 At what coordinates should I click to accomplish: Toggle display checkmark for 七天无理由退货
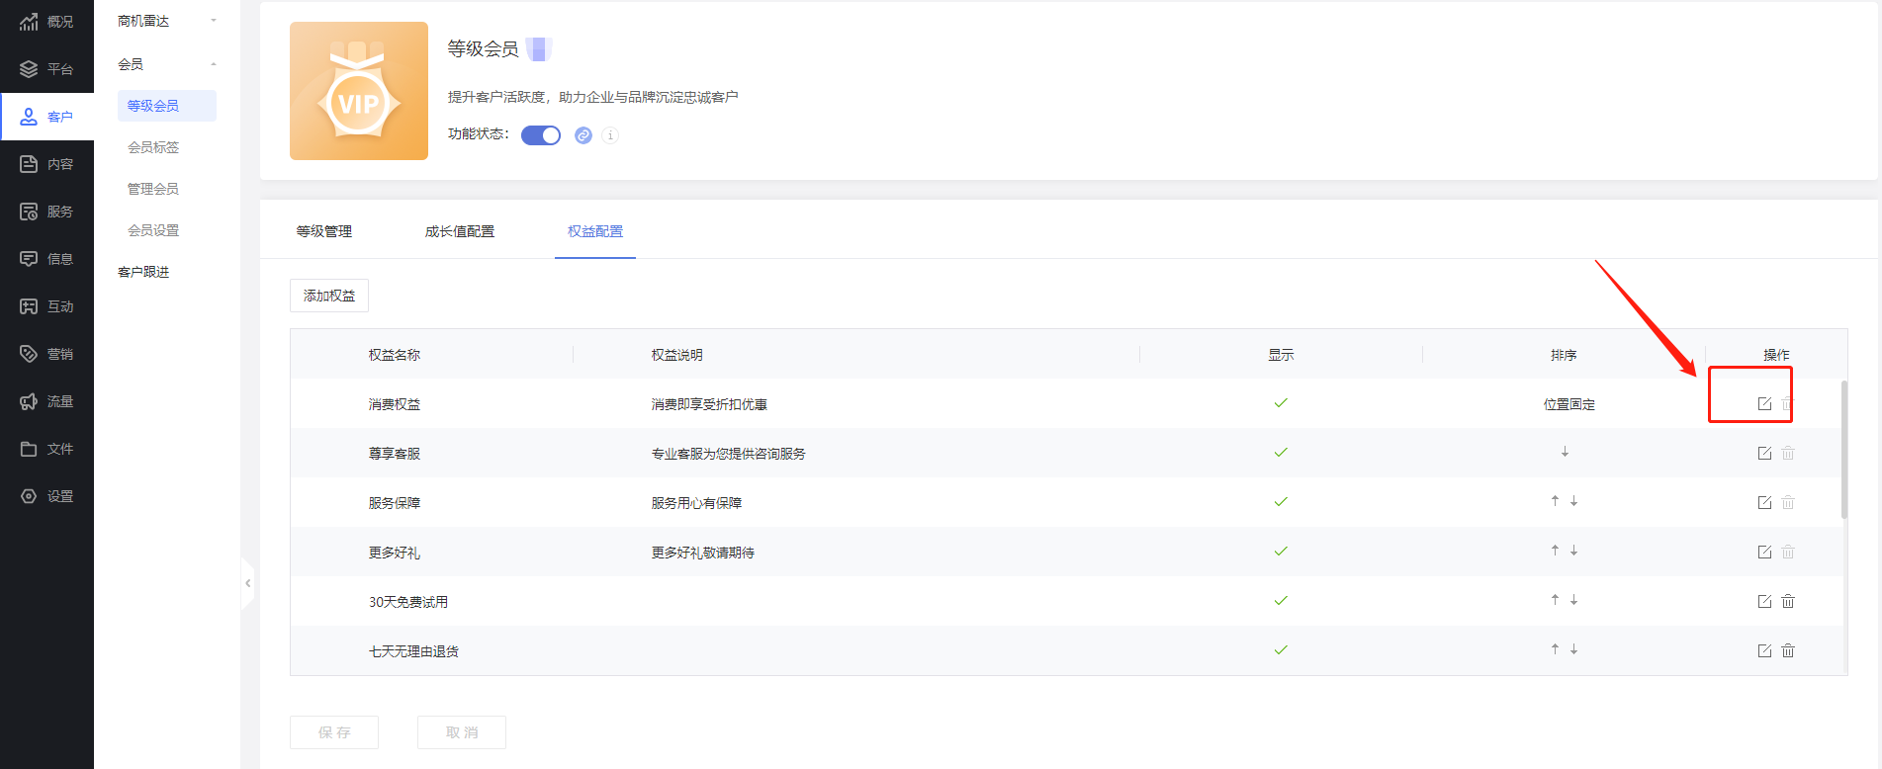[x=1281, y=650]
